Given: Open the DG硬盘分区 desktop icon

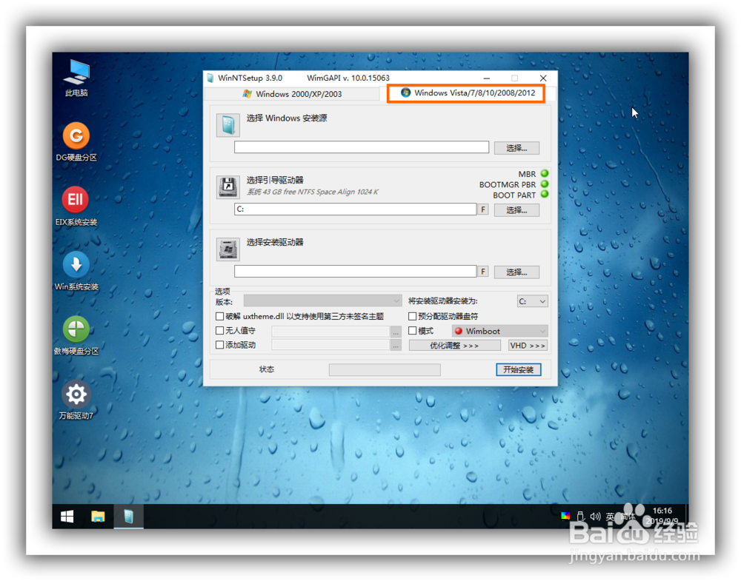Looking at the screenshot, I should click(x=76, y=141).
